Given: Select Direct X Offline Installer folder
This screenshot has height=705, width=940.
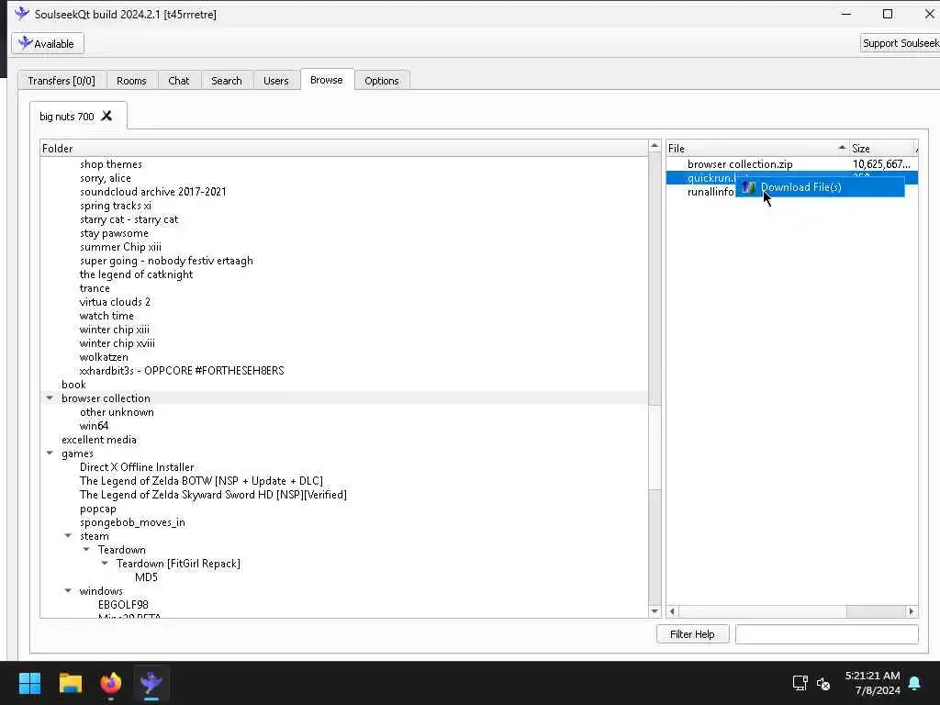Looking at the screenshot, I should [137, 467].
